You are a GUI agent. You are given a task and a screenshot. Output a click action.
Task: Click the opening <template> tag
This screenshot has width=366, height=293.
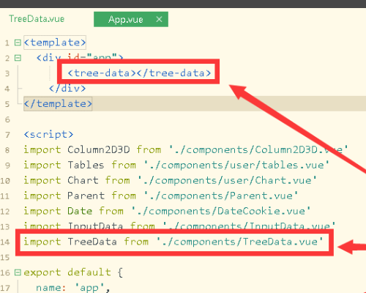coord(55,42)
